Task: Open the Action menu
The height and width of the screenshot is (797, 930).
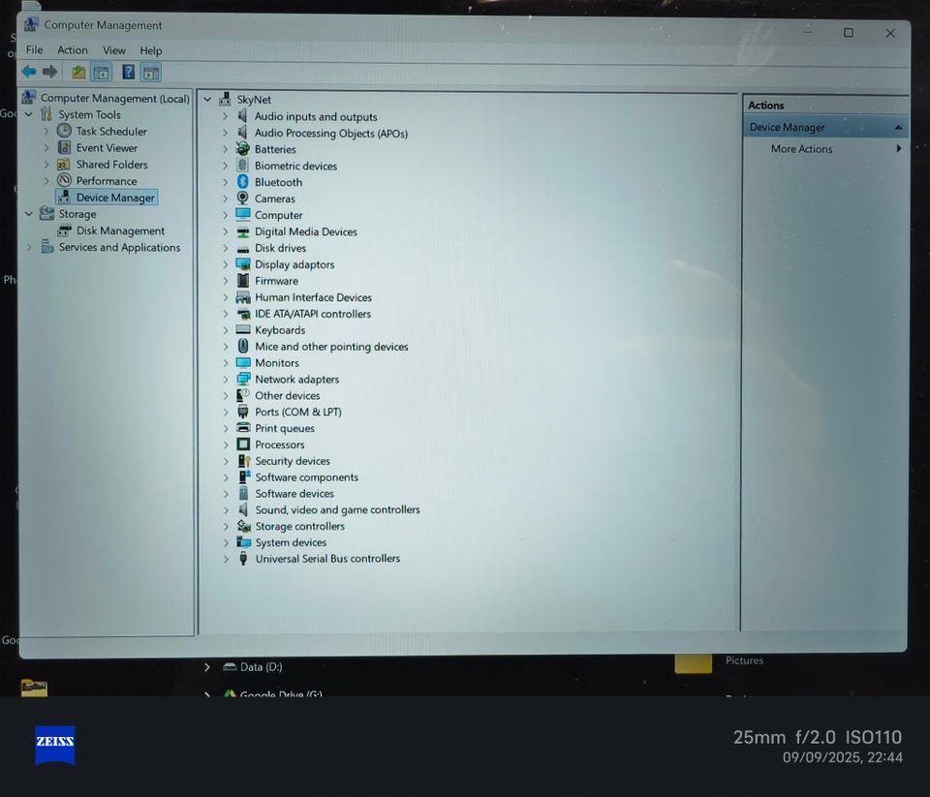Action: [73, 50]
